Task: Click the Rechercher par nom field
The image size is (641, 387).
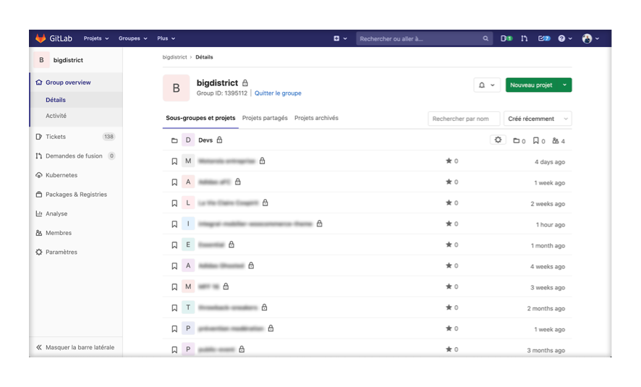Action: coord(464,119)
